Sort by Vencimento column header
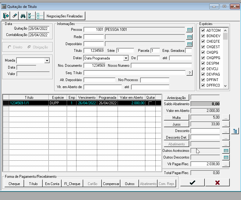The height and width of the screenshot is (200, 241). (x=87, y=98)
